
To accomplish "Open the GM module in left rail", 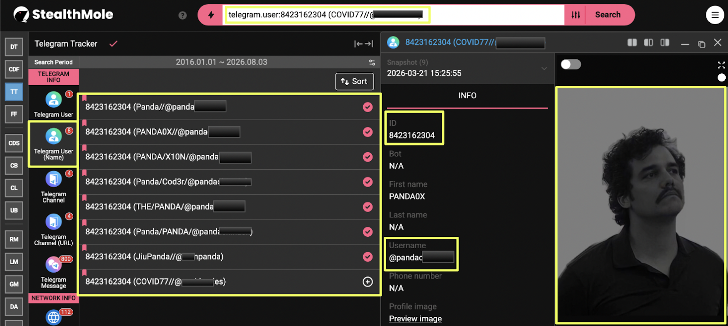I will [x=14, y=284].
